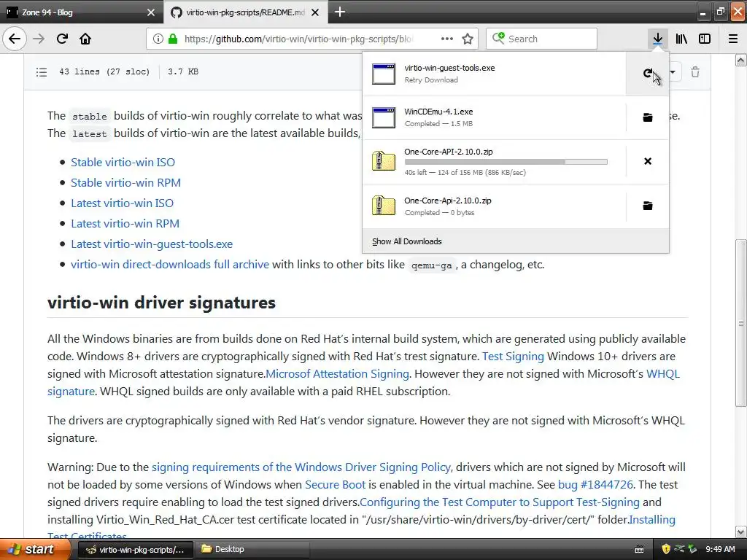Screen dimensions: 747x560
Task: Delete file using the trash icon
Action: click(695, 72)
